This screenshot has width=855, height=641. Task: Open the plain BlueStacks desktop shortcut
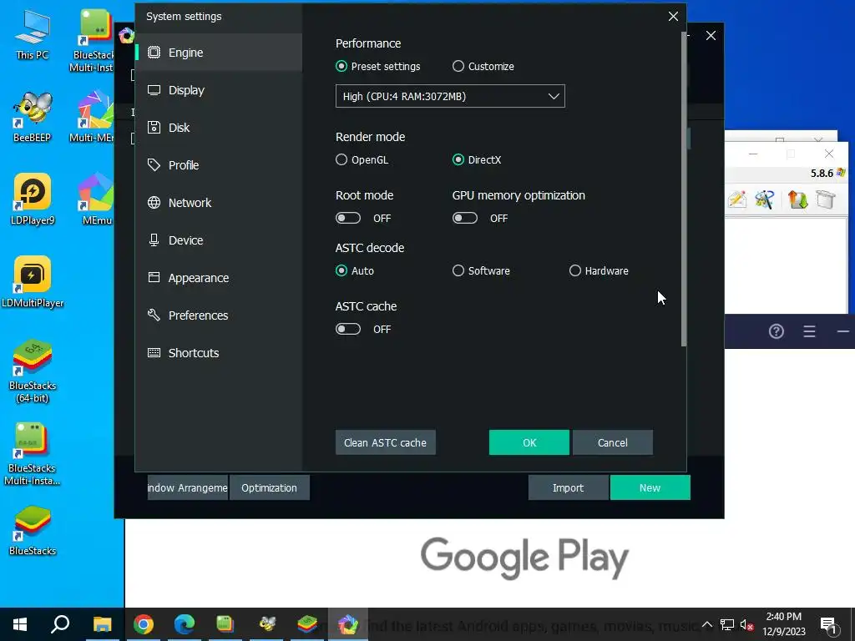click(x=33, y=531)
